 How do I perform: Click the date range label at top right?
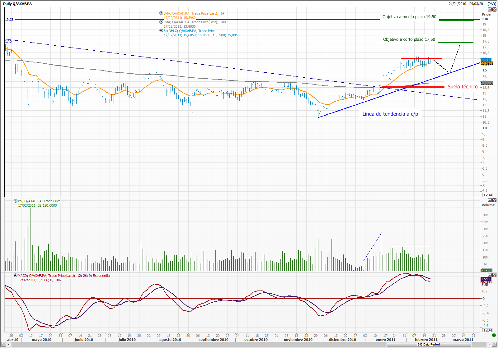coord(472,4)
